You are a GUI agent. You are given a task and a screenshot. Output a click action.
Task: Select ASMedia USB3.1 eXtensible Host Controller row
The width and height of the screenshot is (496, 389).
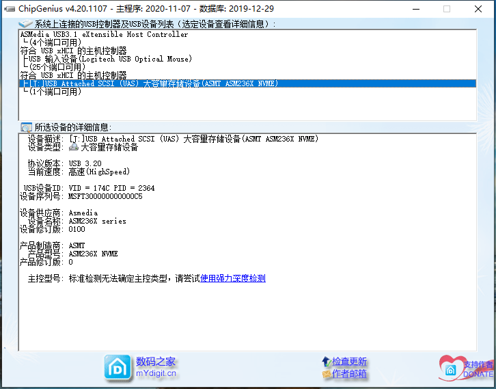(x=247, y=34)
